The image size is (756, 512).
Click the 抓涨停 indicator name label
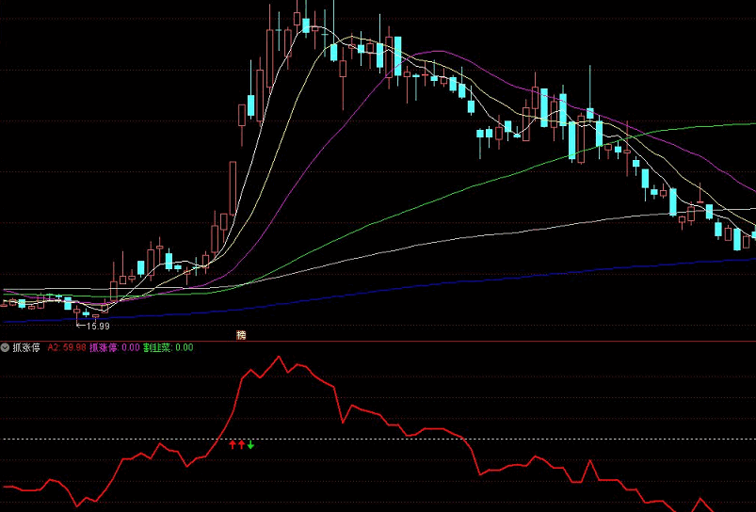pyautogui.click(x=26, y=347)
